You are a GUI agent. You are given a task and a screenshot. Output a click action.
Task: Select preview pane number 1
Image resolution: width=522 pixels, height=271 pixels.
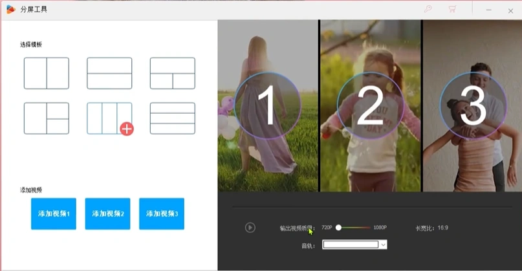click(x=267, y=105)
